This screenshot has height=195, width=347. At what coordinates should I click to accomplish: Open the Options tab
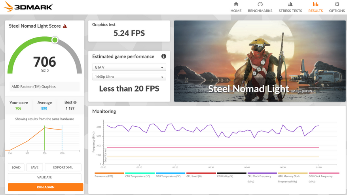tap(337, 7)
